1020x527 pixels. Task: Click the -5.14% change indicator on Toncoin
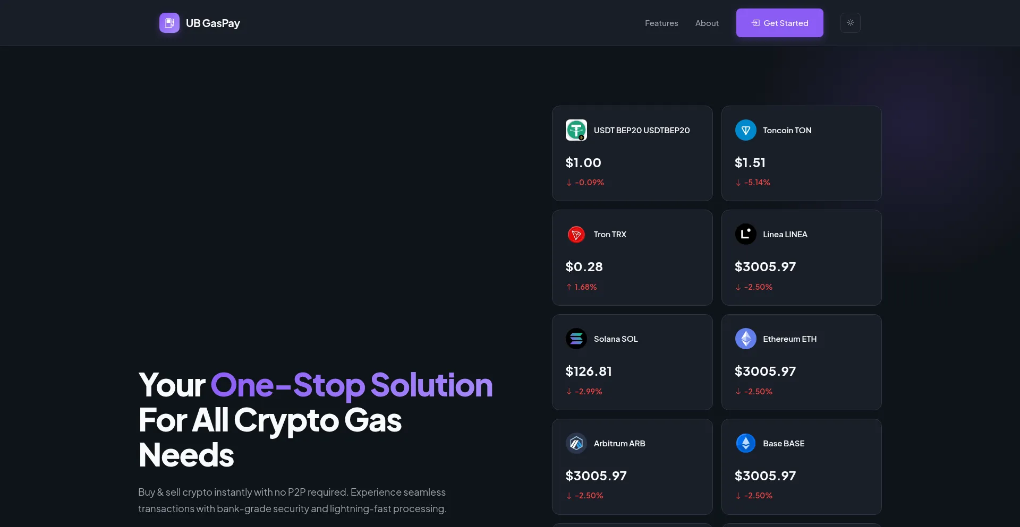click(x=752, y=182)
